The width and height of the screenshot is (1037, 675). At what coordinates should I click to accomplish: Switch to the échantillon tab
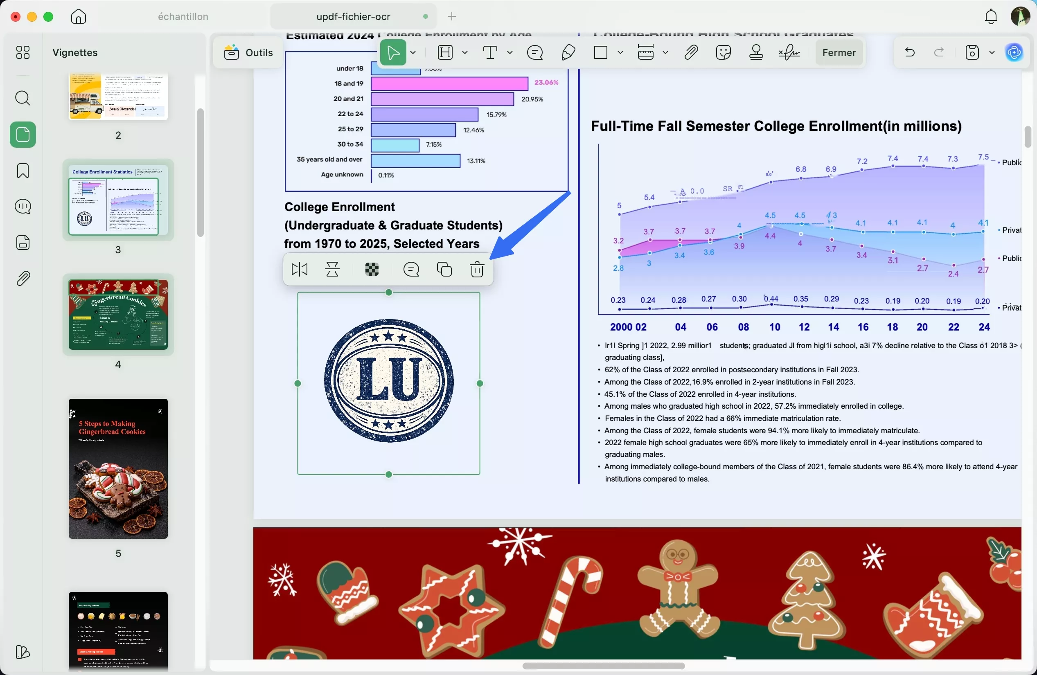[x=183, y=16]
